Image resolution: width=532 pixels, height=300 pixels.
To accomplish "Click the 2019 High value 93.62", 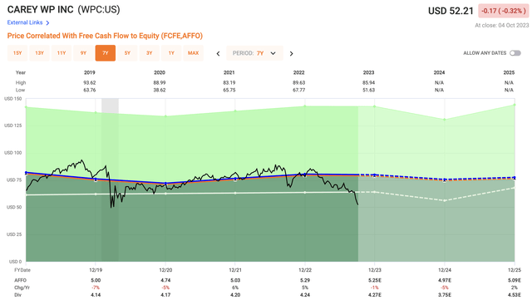I will 90,82.
